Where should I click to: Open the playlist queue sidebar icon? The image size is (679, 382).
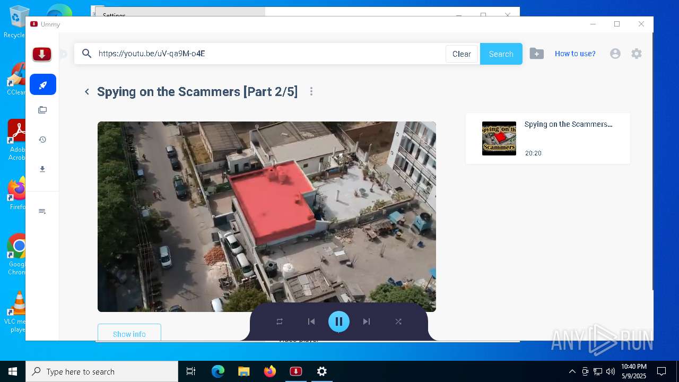click(42, 212)
